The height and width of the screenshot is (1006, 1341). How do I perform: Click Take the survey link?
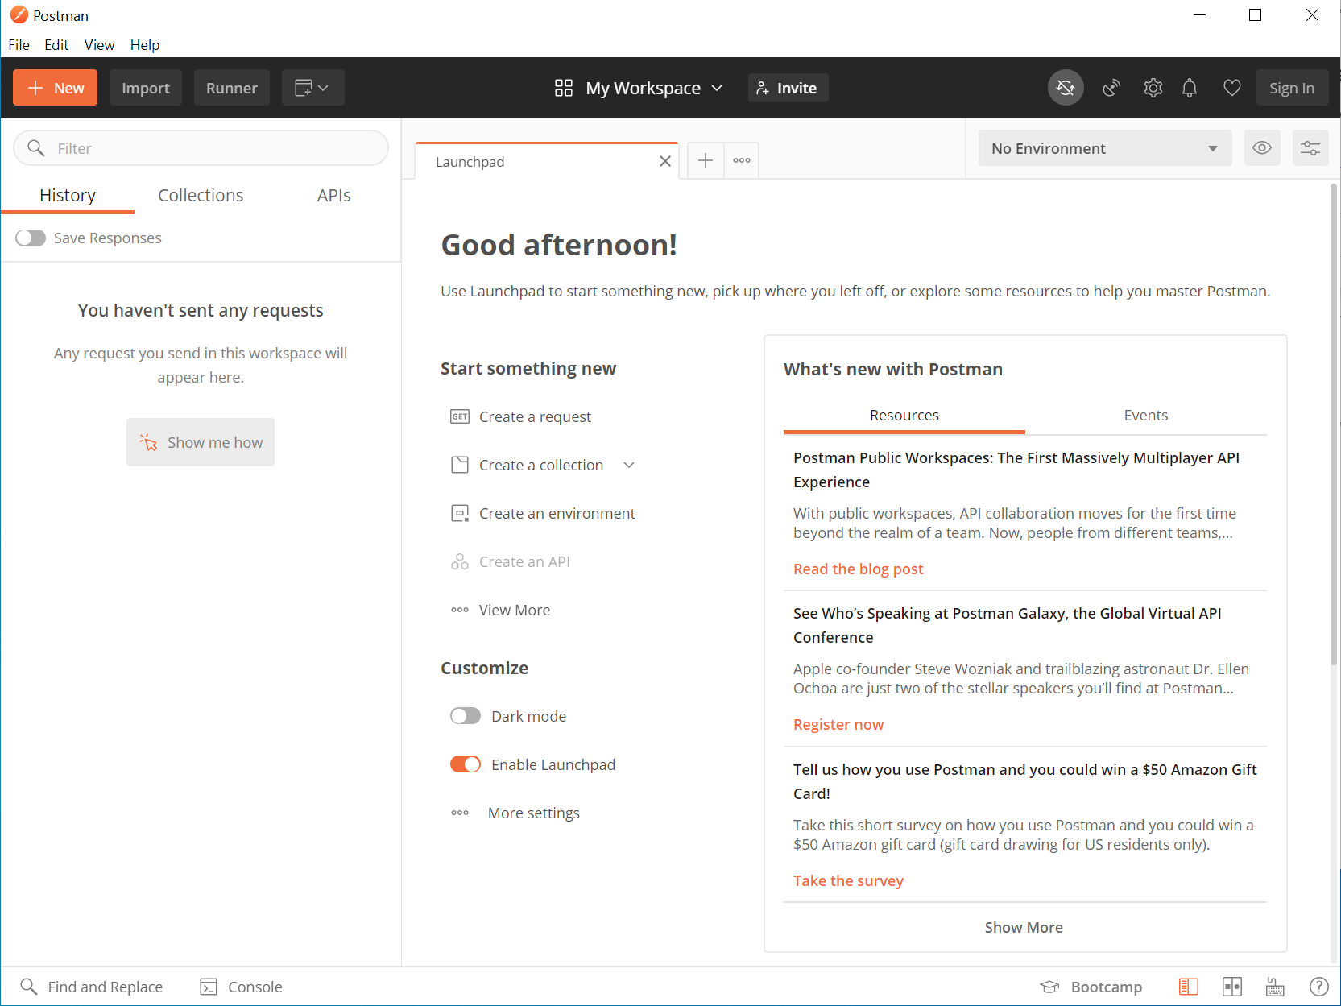(848, 881)
